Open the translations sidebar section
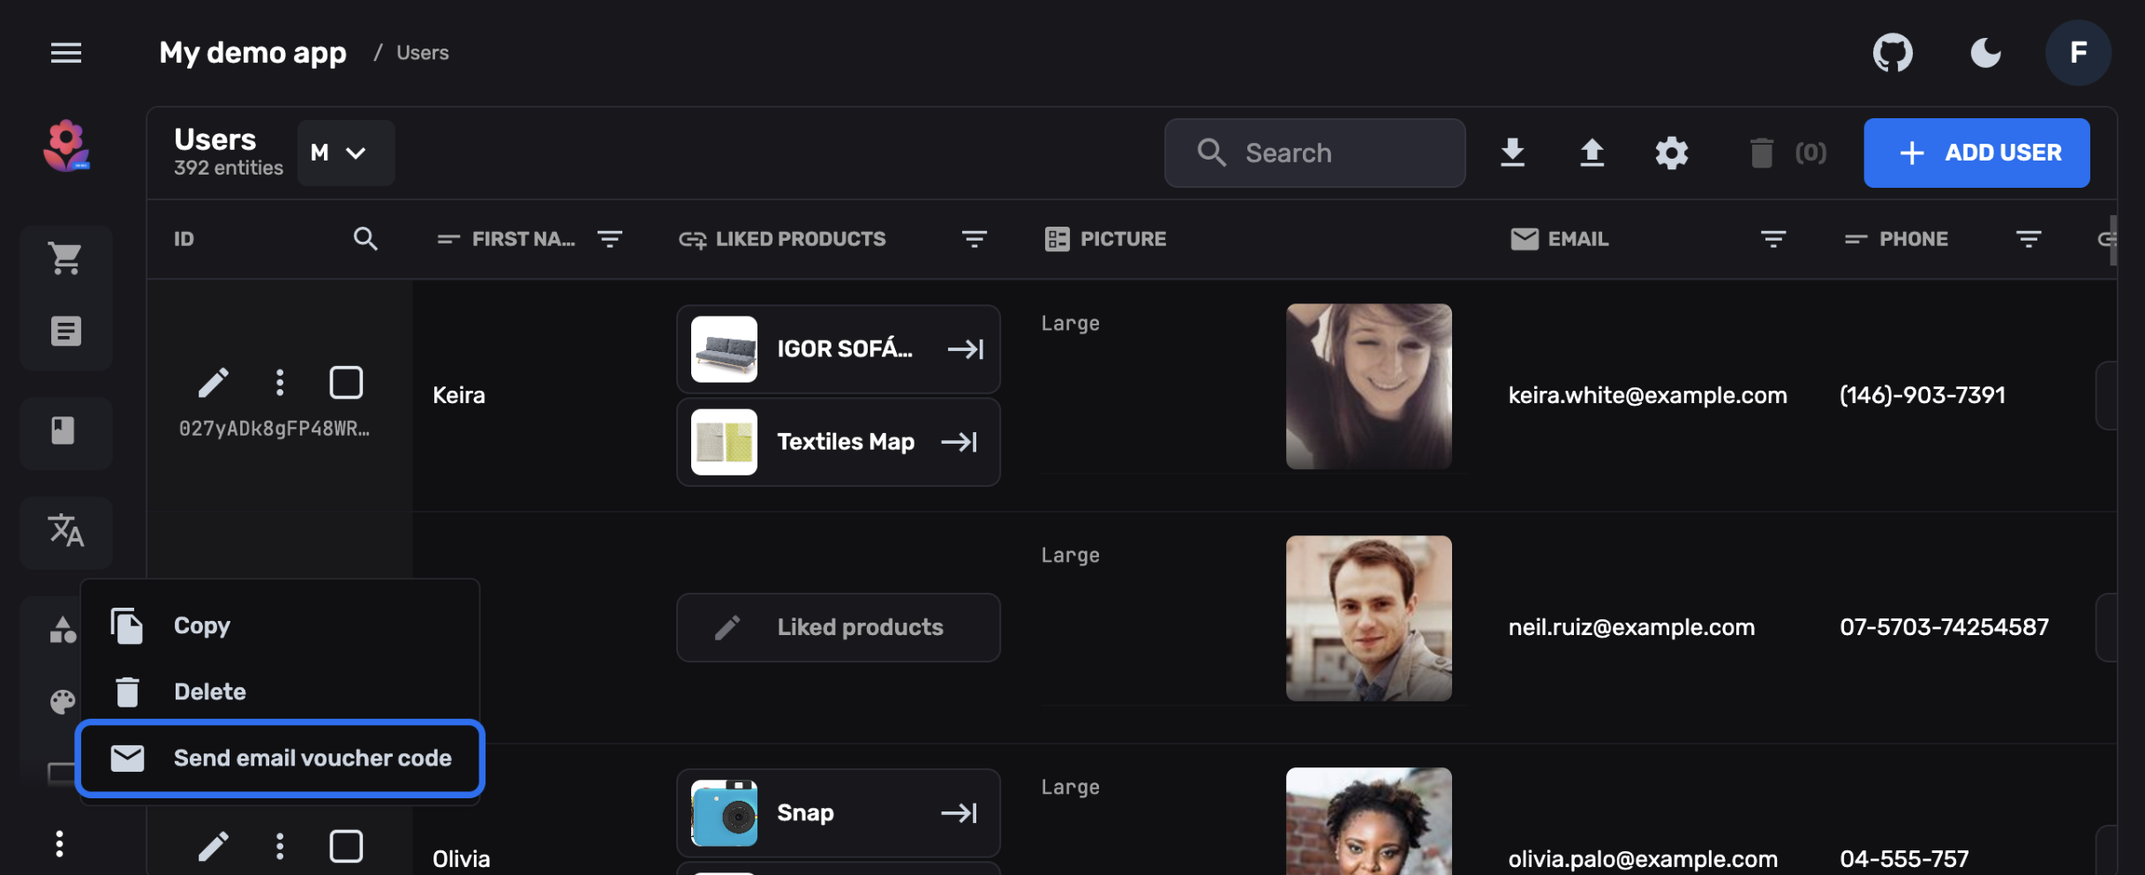This screenshot has width=2145, height=875. [66, 532]
